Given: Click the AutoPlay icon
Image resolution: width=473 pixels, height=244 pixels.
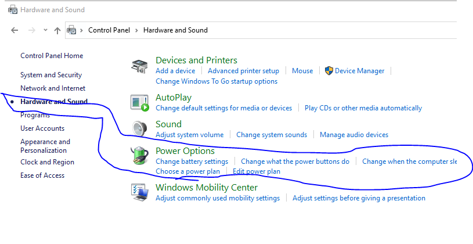Looking at the screenshot, I should (x=140, y=103).
